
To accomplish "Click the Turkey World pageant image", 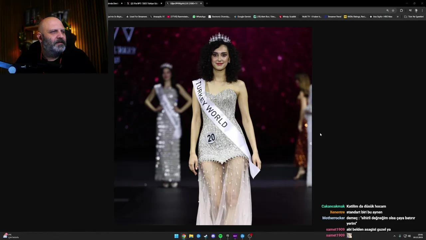I will [213, 126].
